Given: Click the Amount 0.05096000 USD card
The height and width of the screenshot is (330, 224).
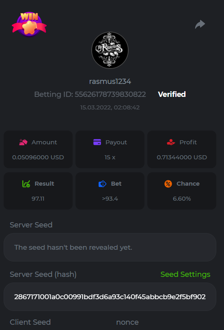Looking at the screenshot, I should [38, 149].
